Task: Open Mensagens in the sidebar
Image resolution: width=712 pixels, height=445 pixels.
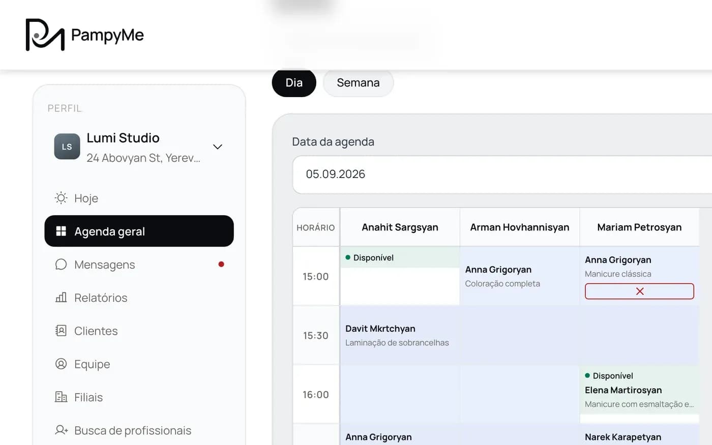Action: (139, 264)
